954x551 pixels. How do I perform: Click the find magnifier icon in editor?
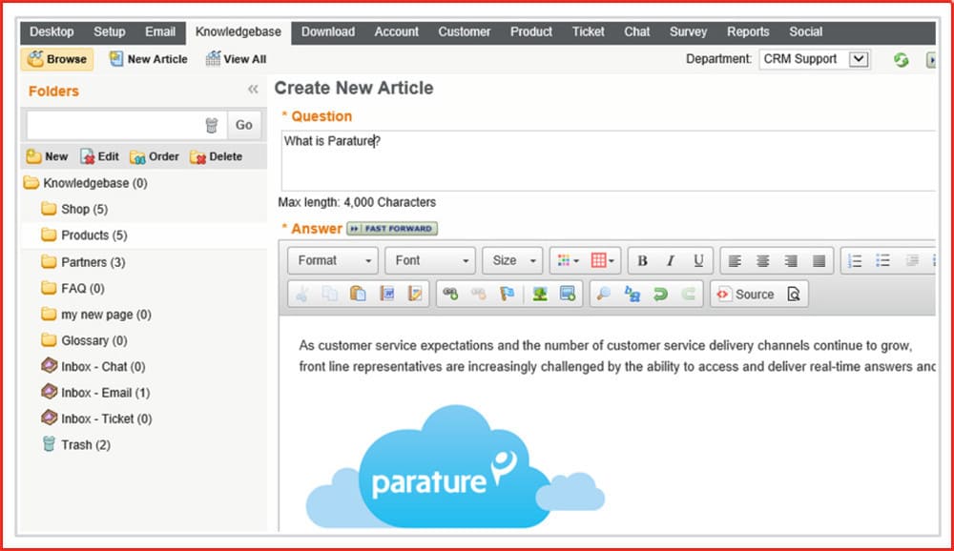pyautogui.click(x=603, y=295)
